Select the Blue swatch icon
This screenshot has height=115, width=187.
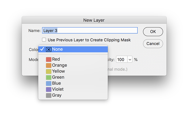tap(49, 83)
